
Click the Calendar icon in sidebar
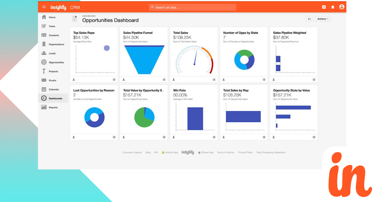click(x=44, y=89)
